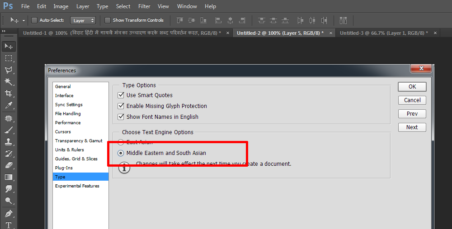Open the Edit menu
The image size is (452, 229).
coord(42,6)
